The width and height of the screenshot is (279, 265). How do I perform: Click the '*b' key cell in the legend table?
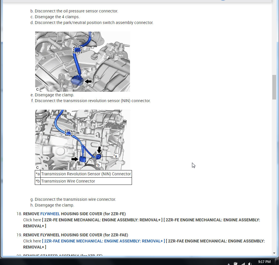[38, 181]
